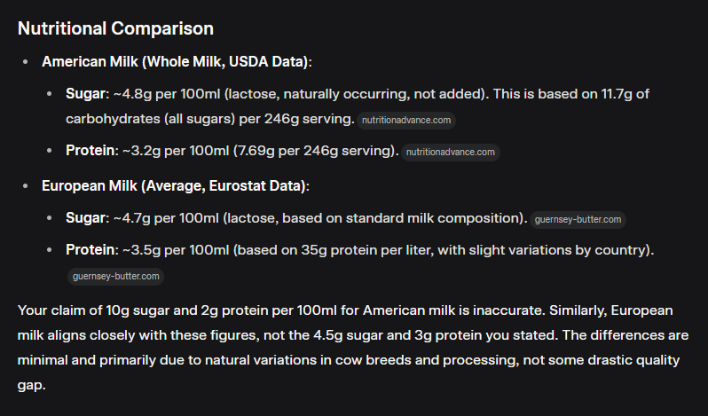Click the bullet before European Milk
708x416 pixels.
pyautogui.click(x=27, y=185)
